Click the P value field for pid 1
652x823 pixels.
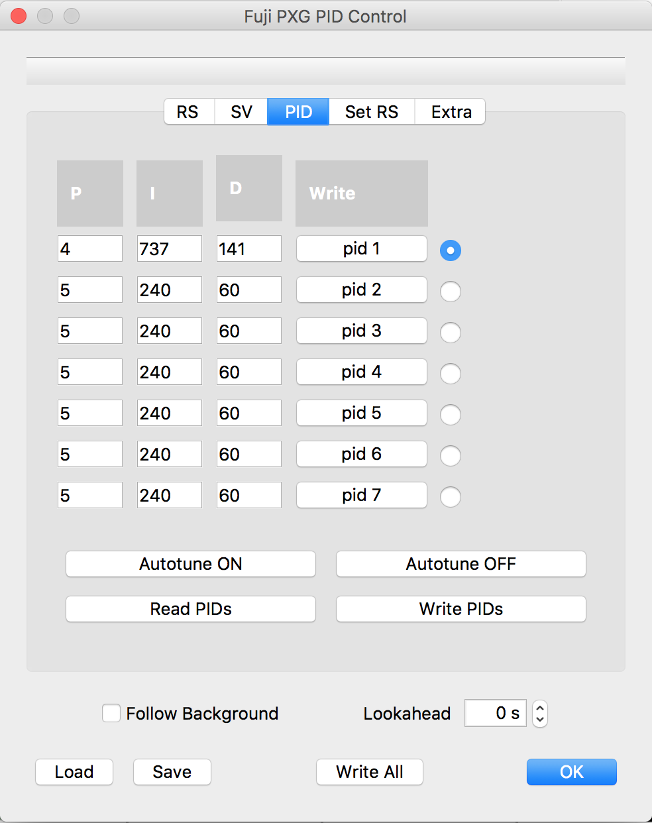(x=90, y=249)
